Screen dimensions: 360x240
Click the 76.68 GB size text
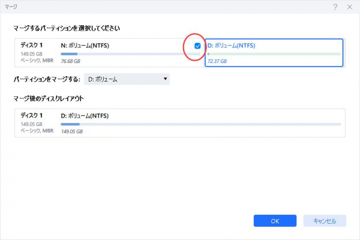71,61
